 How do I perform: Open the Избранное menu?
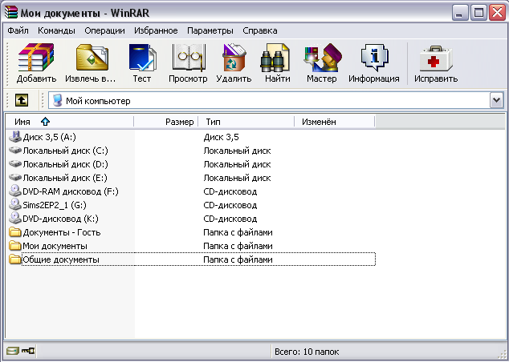tap(156, 30)
